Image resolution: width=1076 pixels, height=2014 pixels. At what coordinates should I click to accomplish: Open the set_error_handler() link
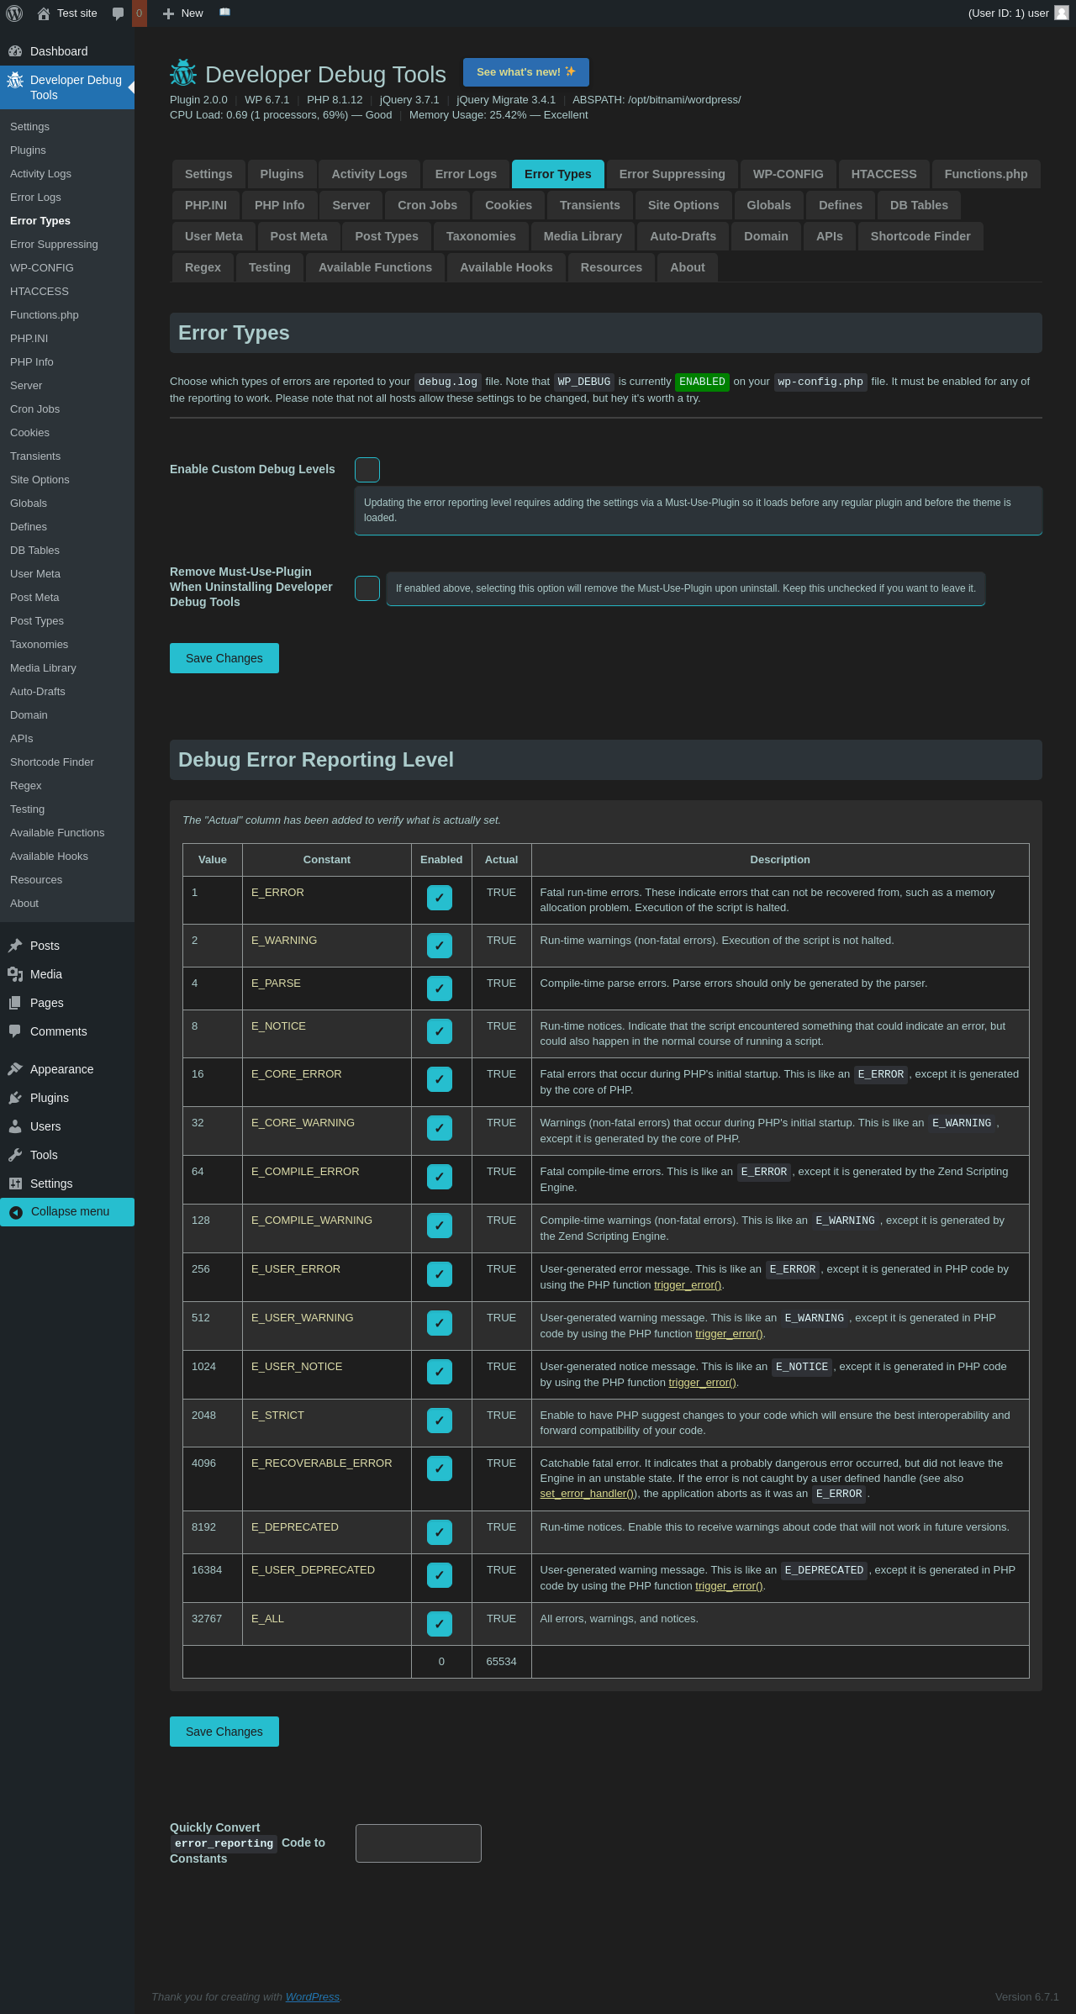[x=588, y=1494]
